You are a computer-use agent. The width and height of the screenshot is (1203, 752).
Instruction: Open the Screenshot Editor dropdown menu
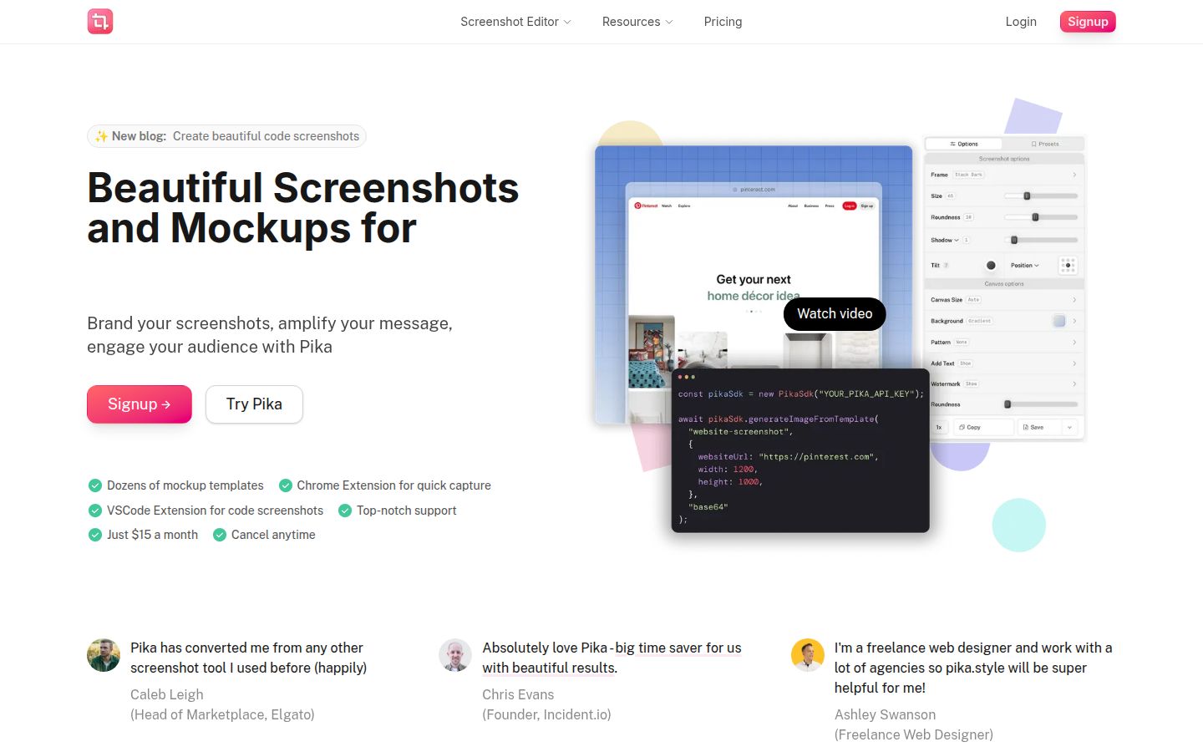point(515,22)
